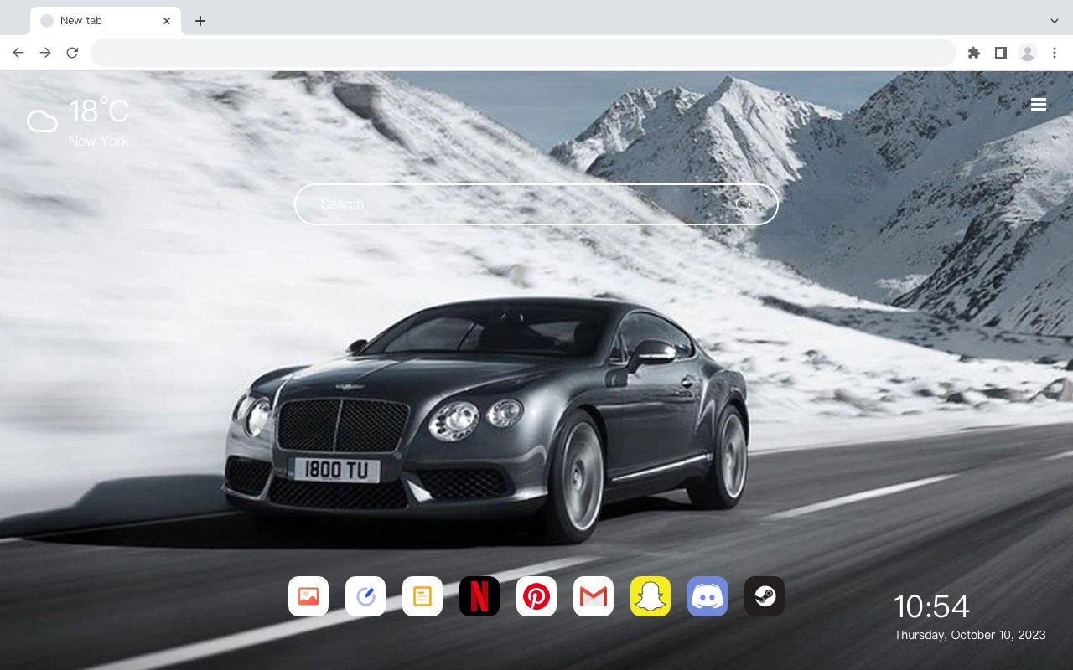Open the Chrome three-dot menu
The height and width of the screenshot is (670, 1073).
tap(1054, 53)
